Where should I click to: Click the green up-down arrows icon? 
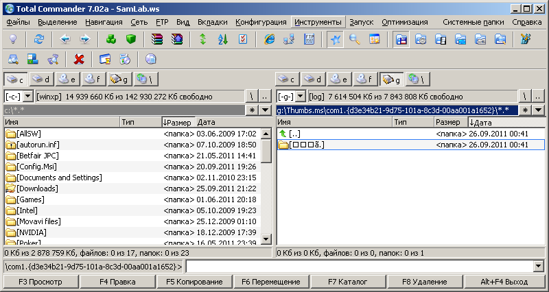[x=202, y=39]
